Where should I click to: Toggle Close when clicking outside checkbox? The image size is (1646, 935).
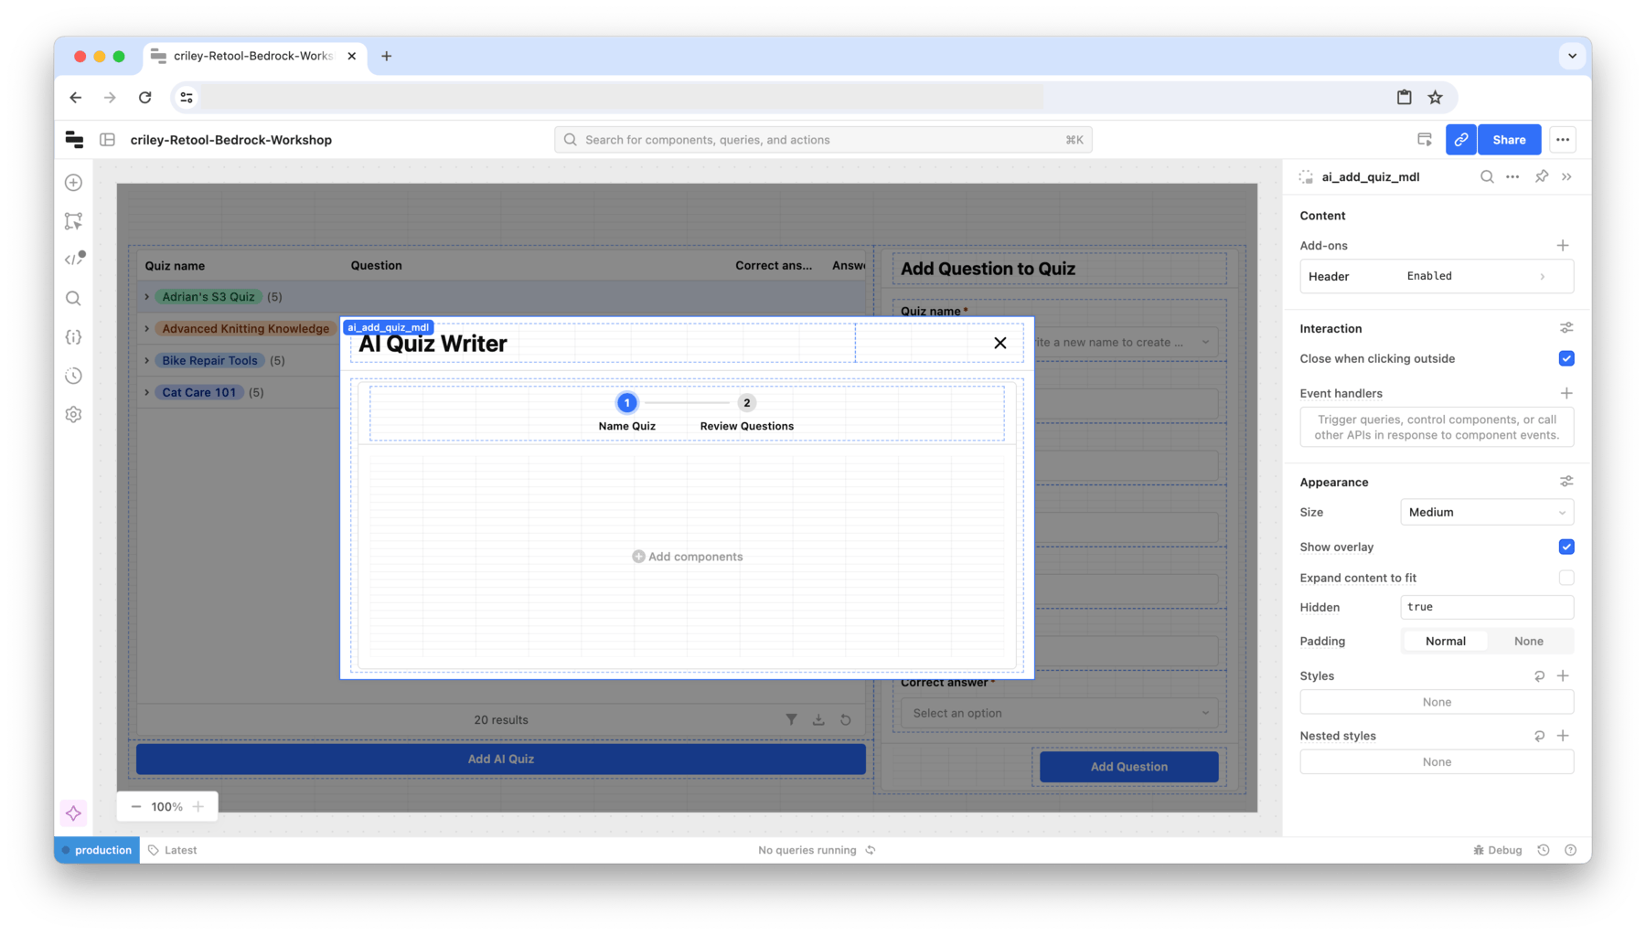coord(1566,359)
